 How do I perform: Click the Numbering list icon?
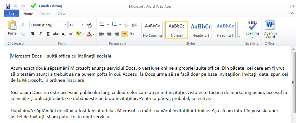click(114, 24)
